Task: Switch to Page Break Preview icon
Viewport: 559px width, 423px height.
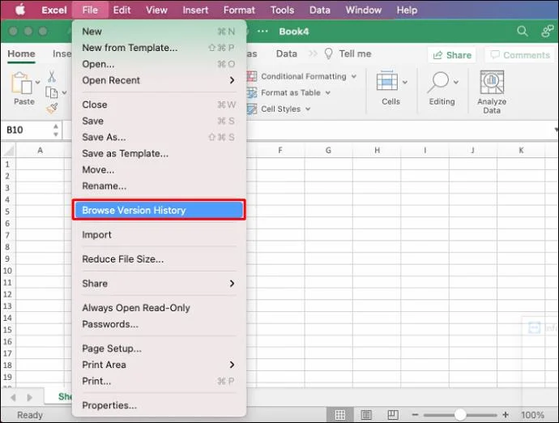Action: (x=392, y=414)
